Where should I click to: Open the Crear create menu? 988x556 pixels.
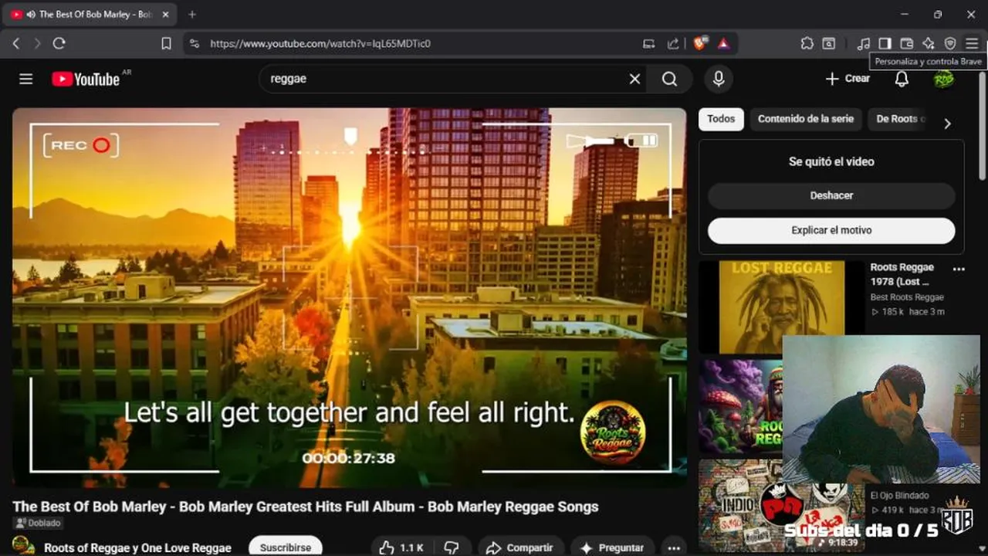(x=848, y=79)
